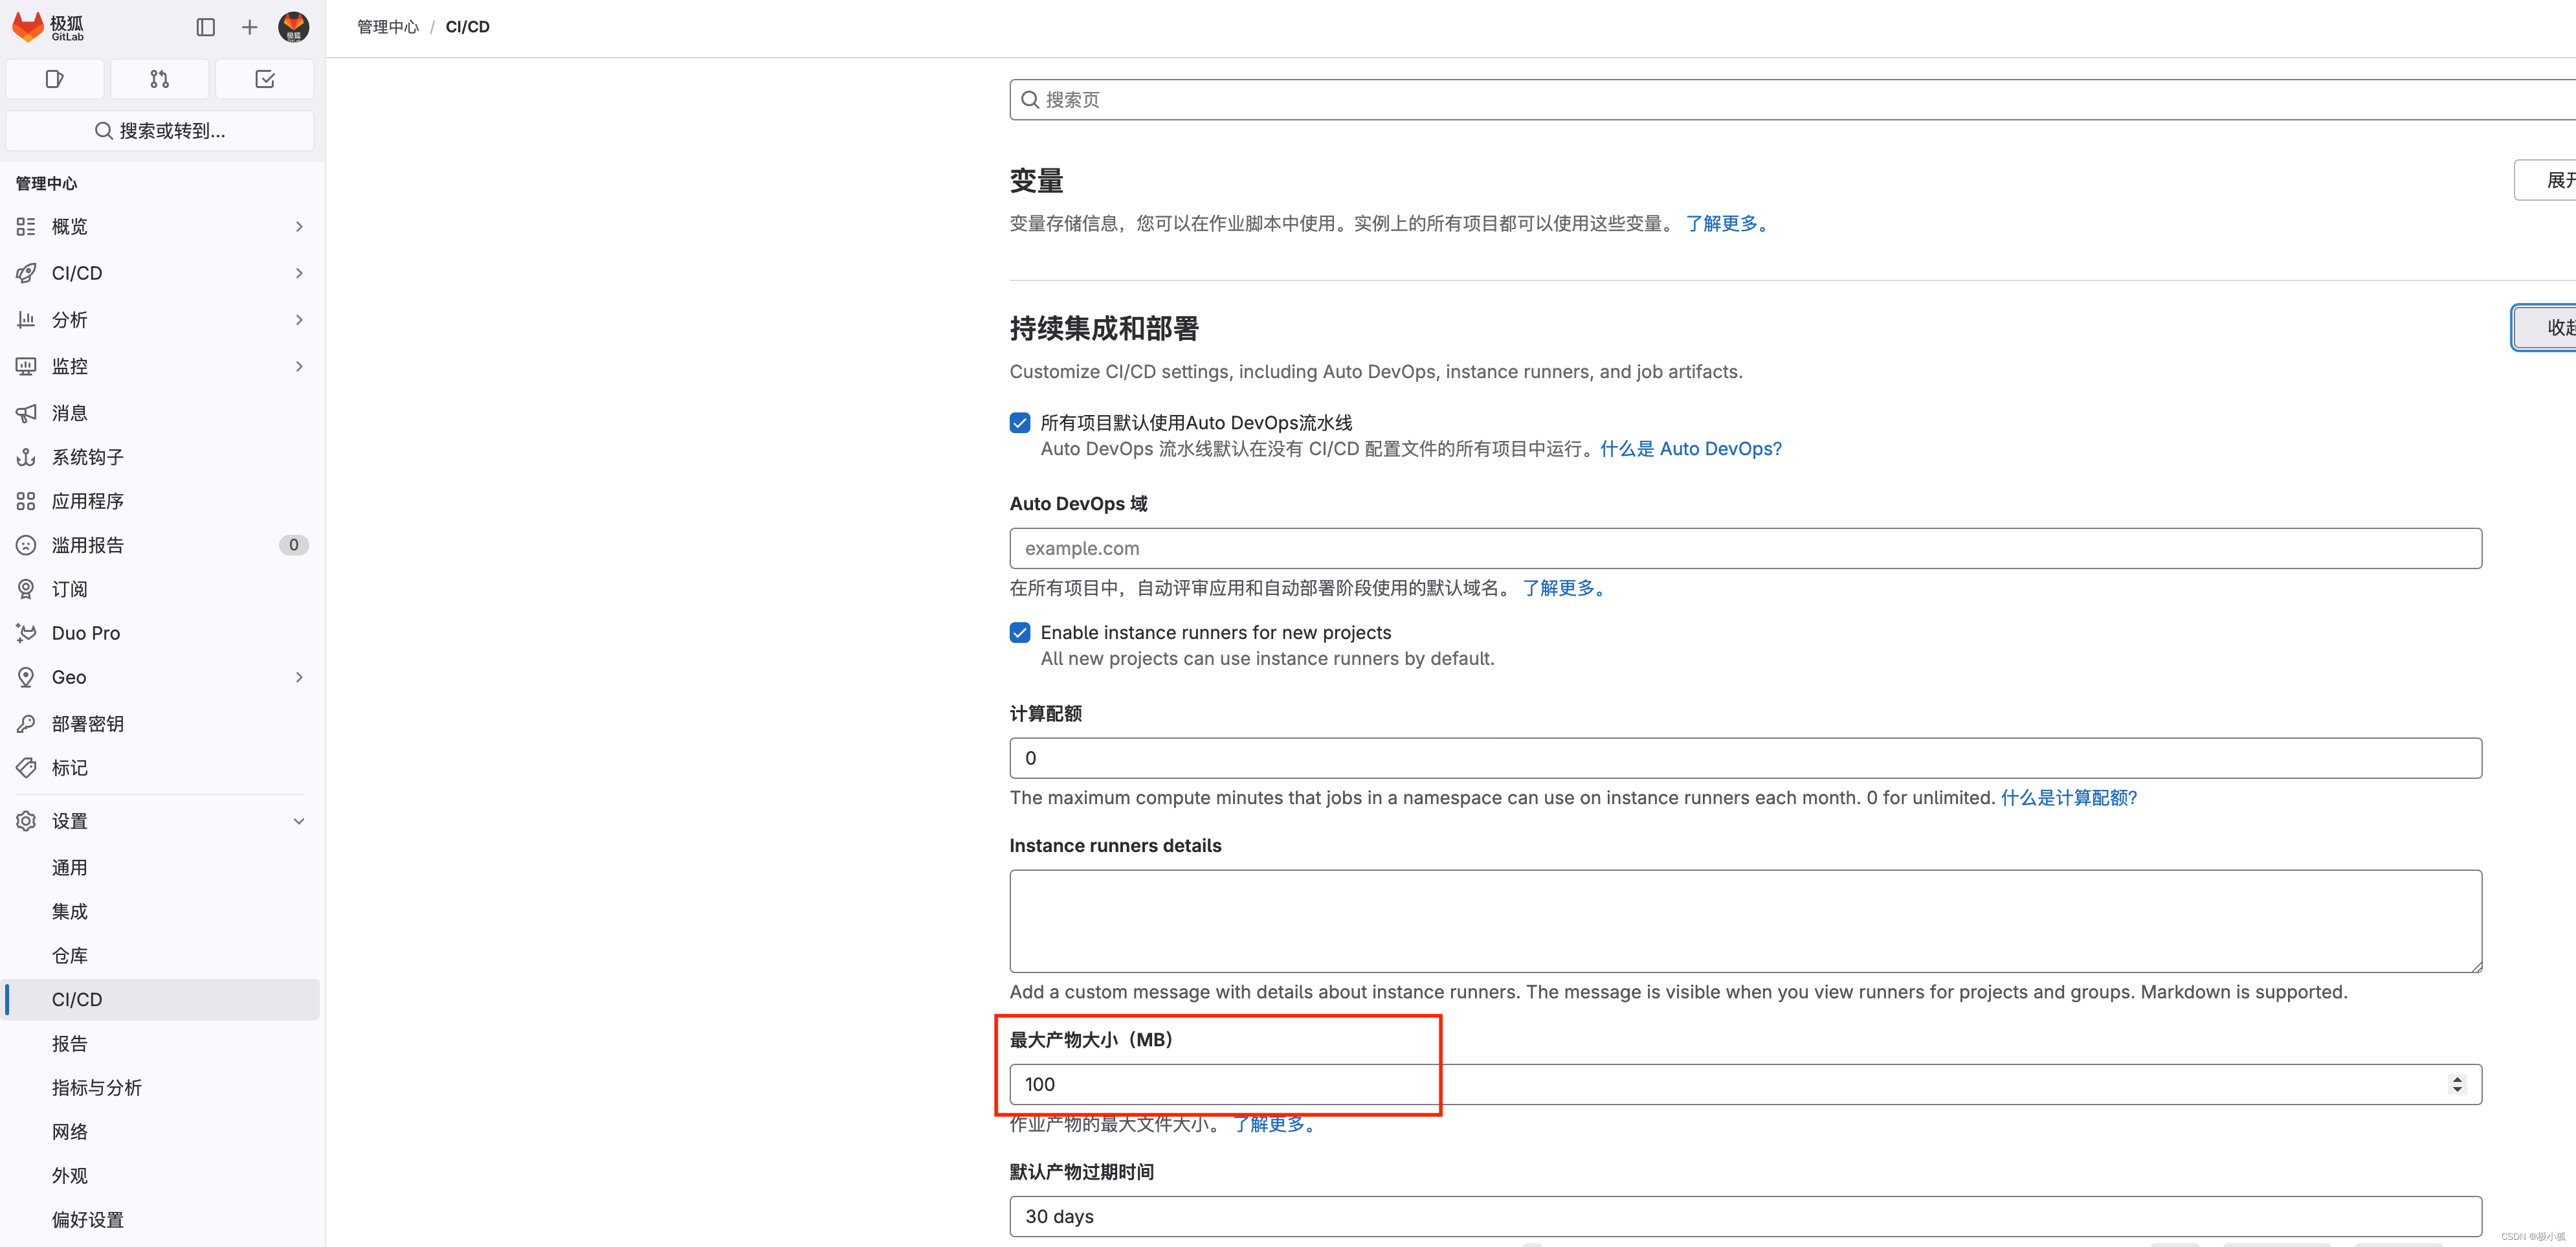
Task: Select 网络 in the settings submenu
Action: (x=70, y=1131)
